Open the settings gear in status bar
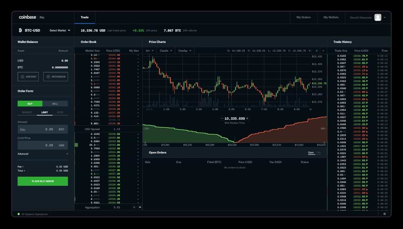The height and width of the screenshot is (229, 403). tap(385, 214)
